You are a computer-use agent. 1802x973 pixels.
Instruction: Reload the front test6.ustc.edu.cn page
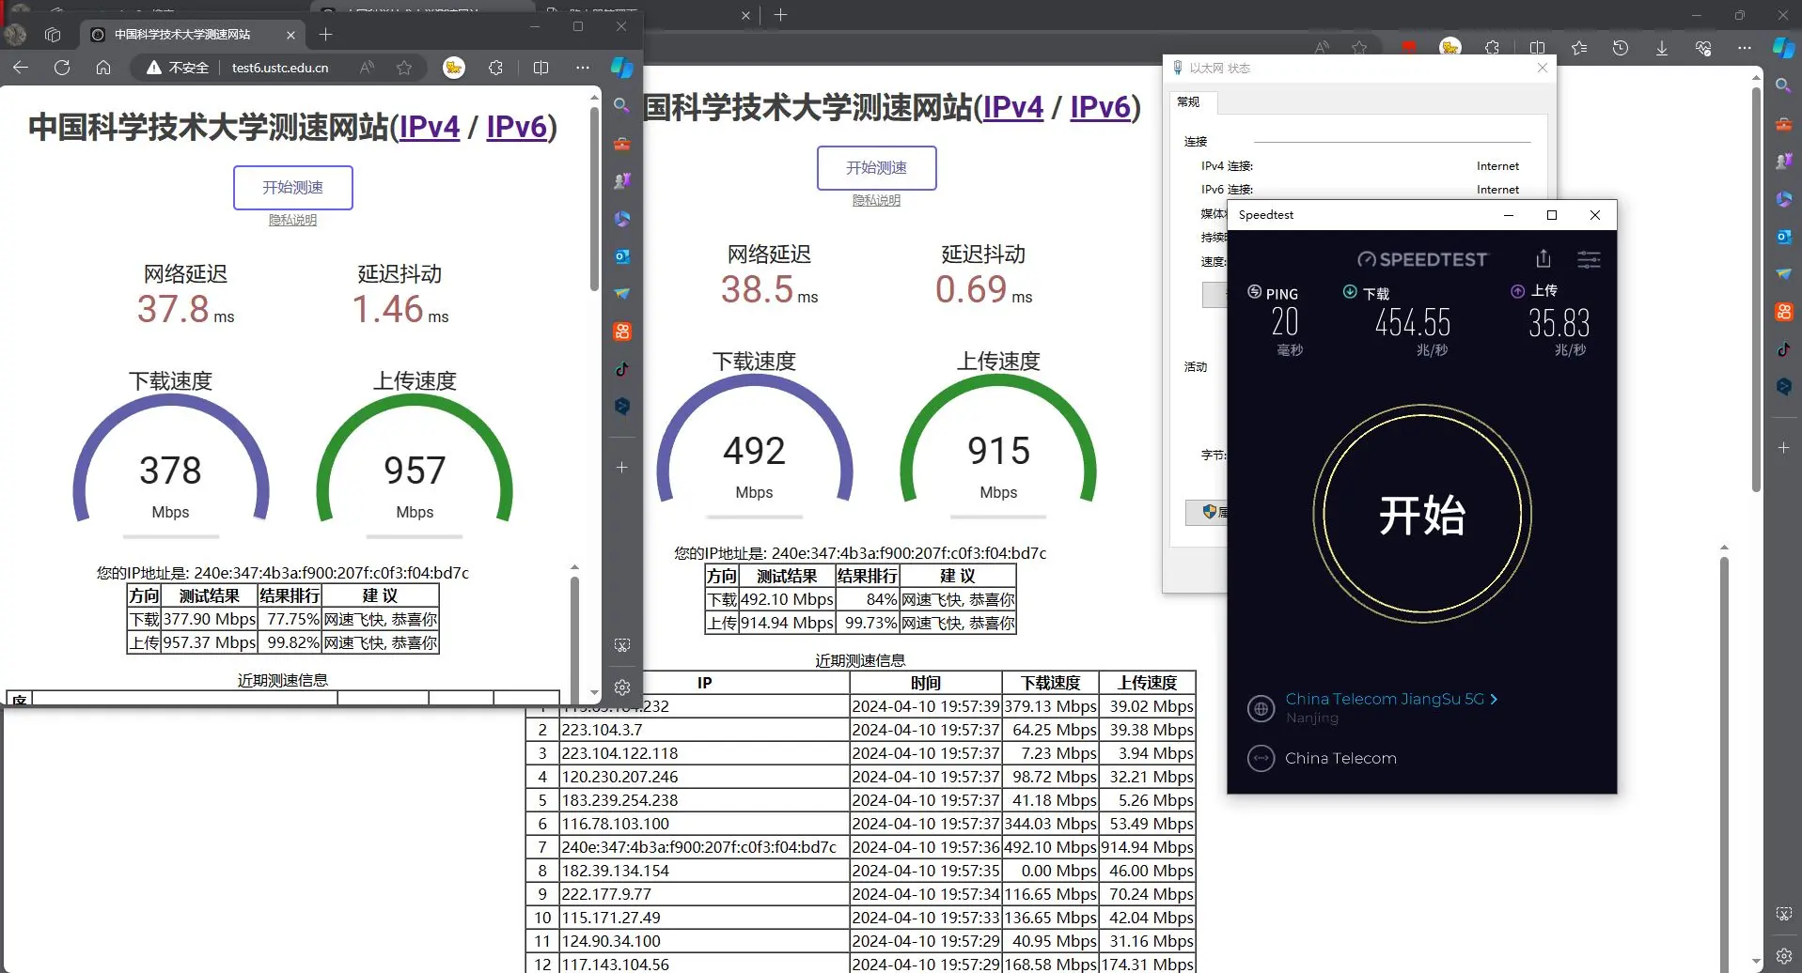click(x=62, y=68)
